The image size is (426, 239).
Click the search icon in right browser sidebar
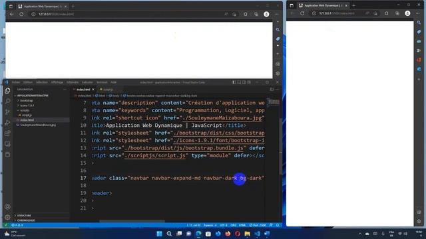419,23
